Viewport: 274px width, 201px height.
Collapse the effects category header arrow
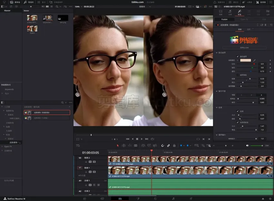[x=70, y=107]
